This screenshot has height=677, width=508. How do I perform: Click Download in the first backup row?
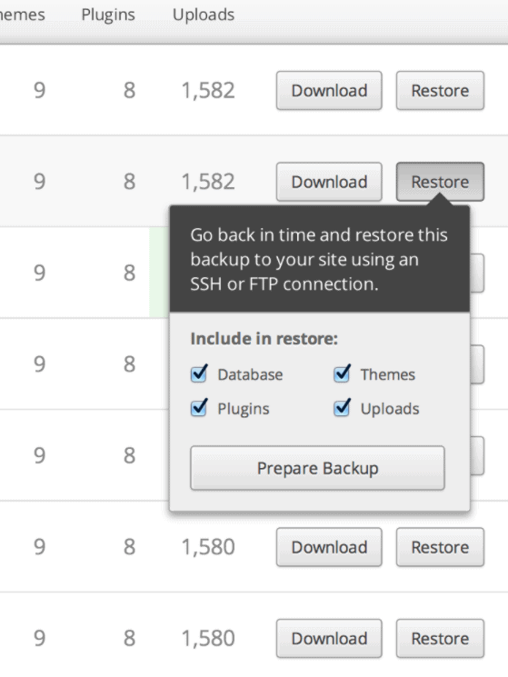329,91
